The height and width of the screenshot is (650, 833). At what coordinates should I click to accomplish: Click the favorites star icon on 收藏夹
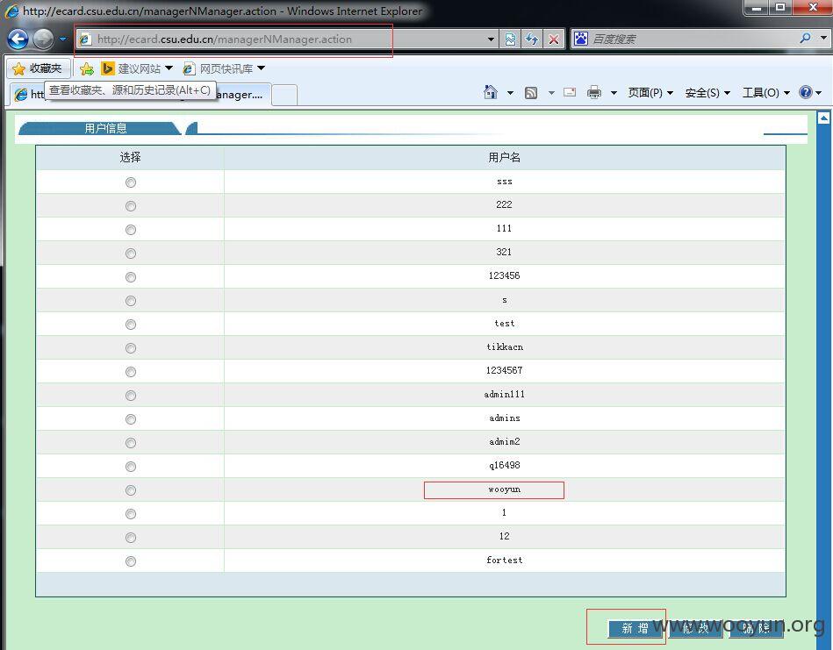click(x=18, y=68)
